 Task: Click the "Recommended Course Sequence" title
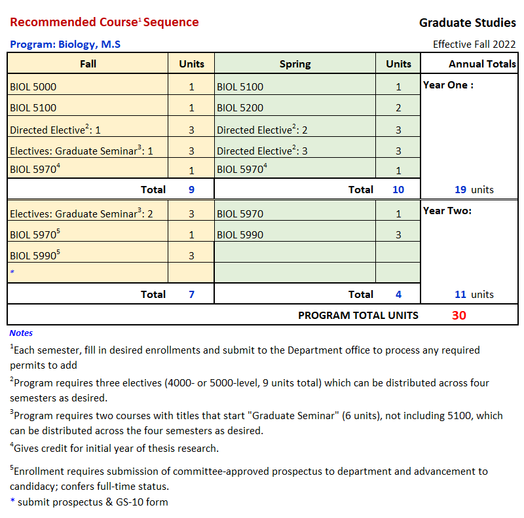click(x=104, y=22)
